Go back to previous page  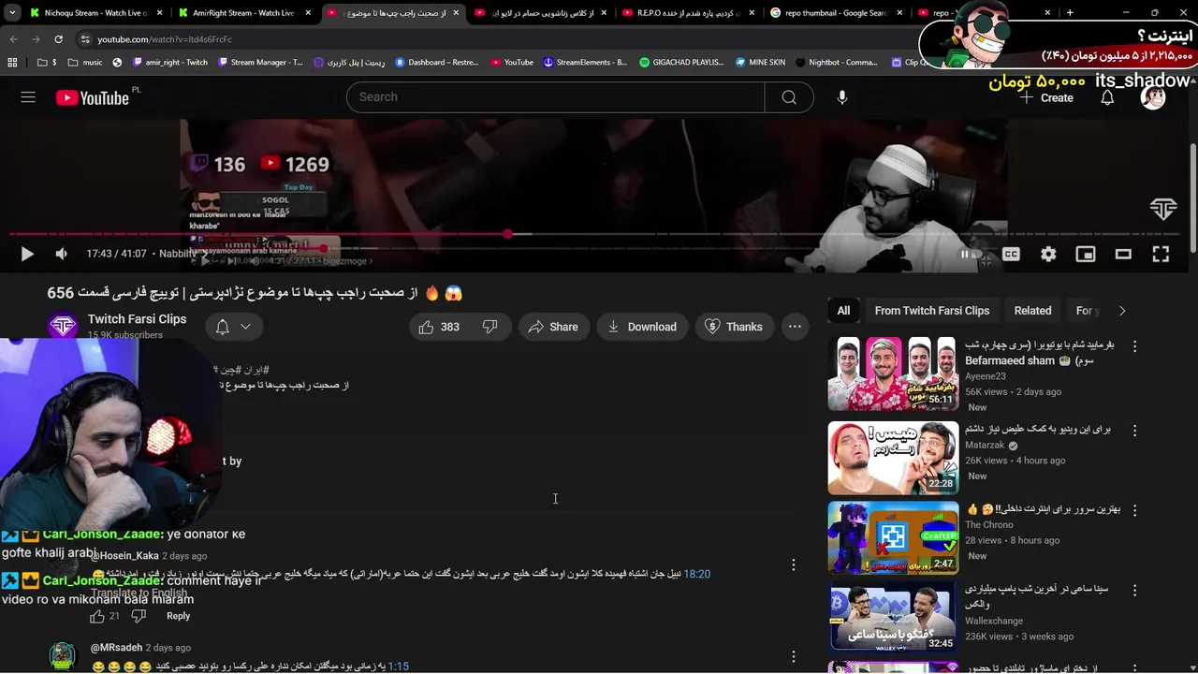coord(14,39)
